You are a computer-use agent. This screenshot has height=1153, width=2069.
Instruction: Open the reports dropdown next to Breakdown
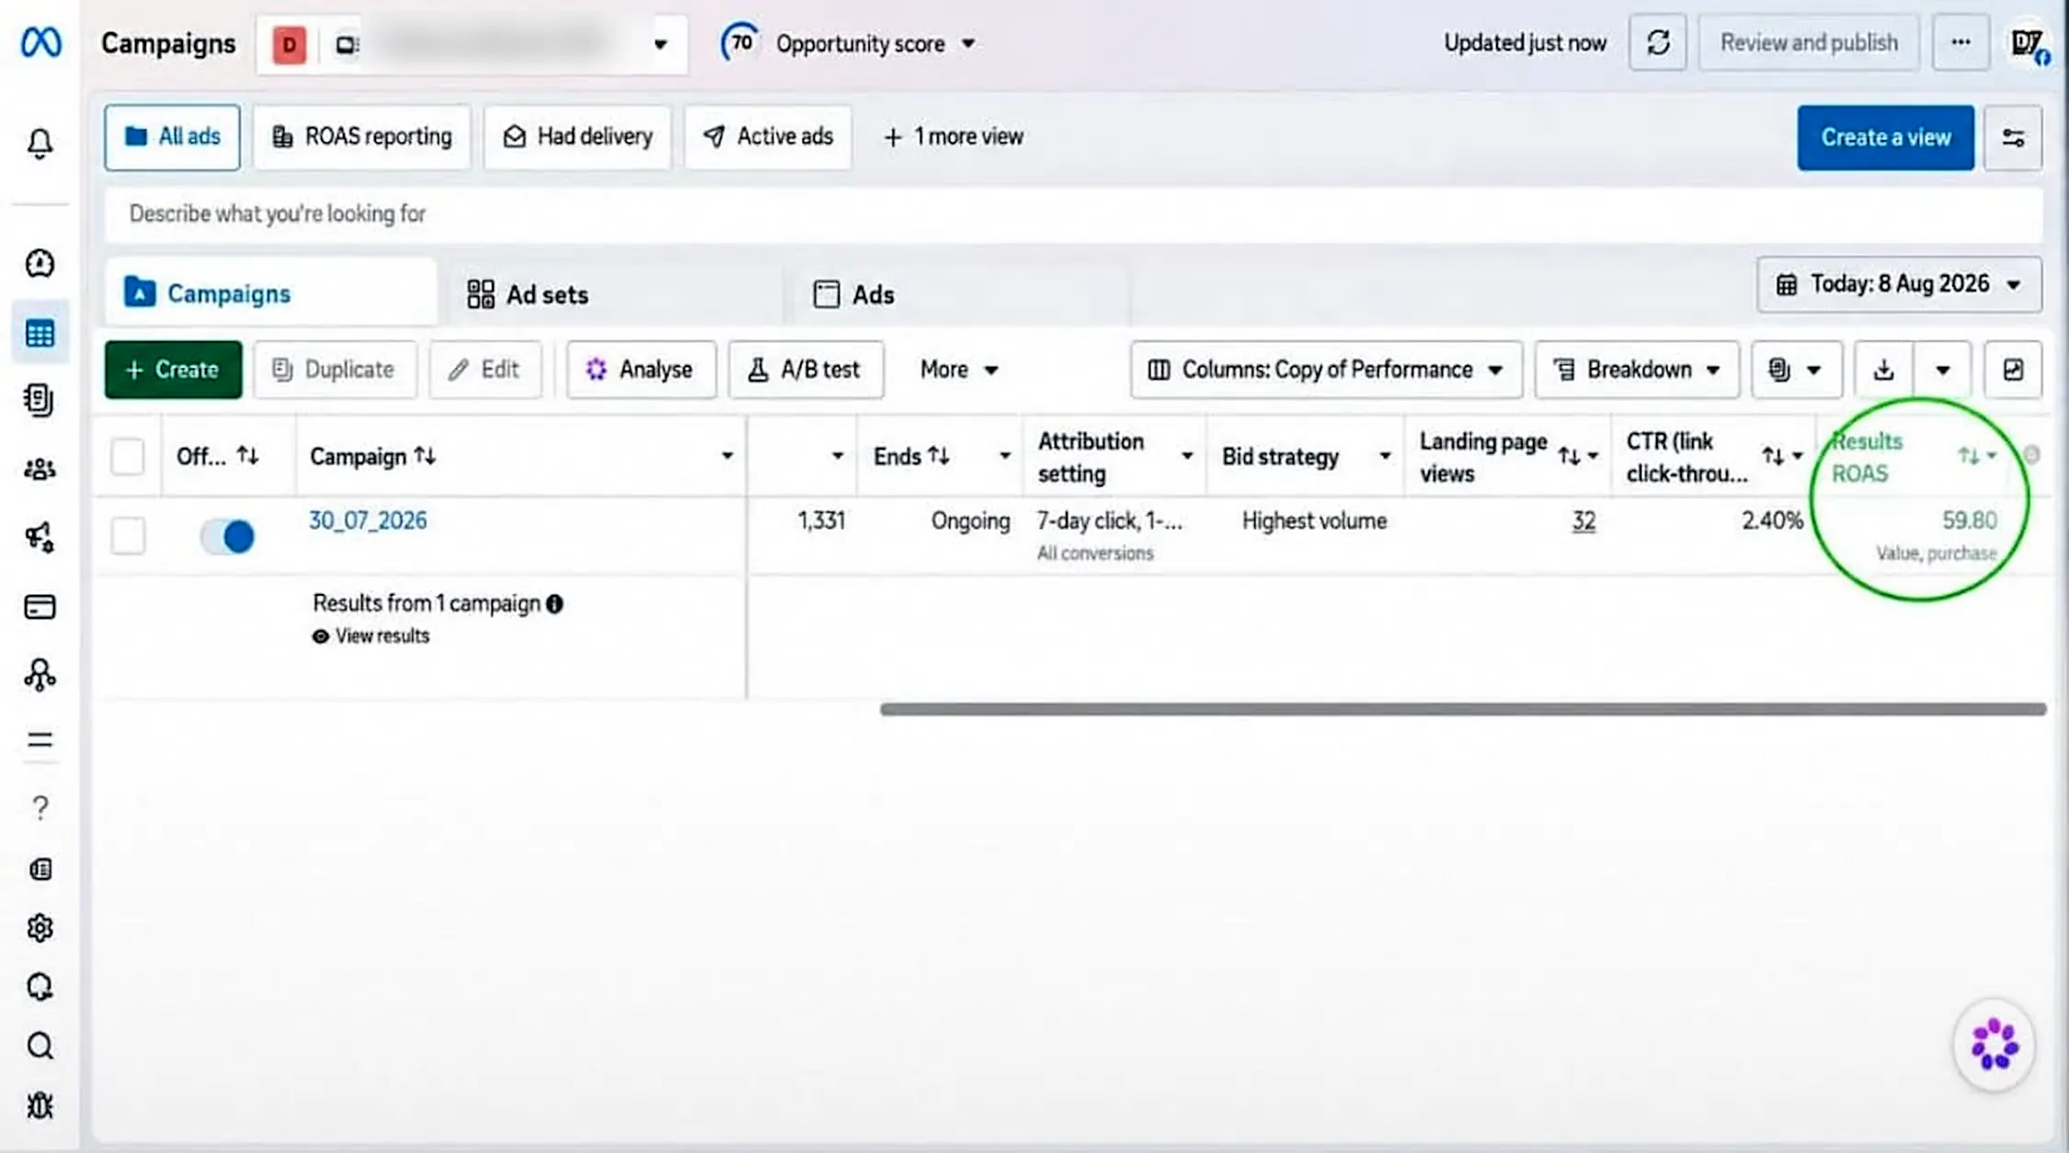tap(1797, 370)
